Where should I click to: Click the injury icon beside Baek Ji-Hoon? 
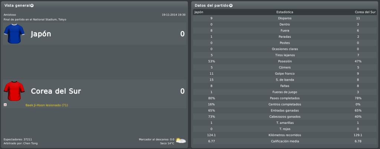tap(5, 105)
